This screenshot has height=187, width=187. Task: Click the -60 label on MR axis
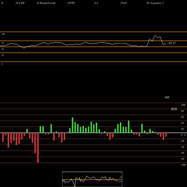coord(183,153)
